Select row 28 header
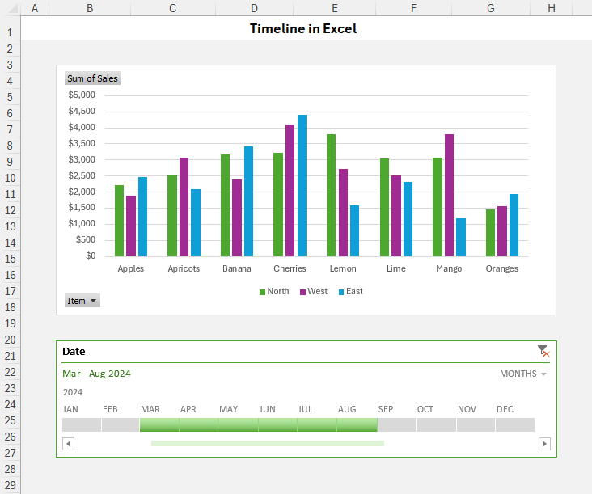This screenshot has width=592, height=494. [10, 469]
